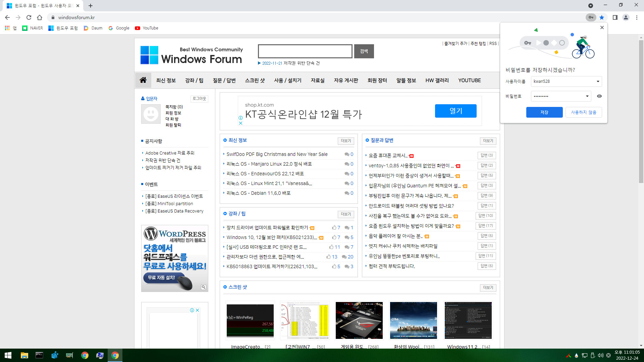Open the 강좌 / 팁 menu
The width and height of the screenshot is (644, 362).
click(x=194, y=80)
